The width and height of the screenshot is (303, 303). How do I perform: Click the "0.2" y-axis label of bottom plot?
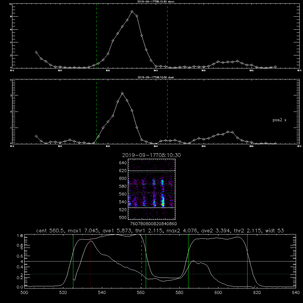[20, 278]
